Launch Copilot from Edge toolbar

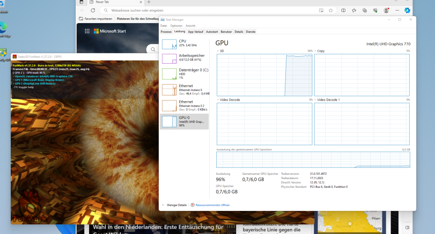[x=407, y=10]
